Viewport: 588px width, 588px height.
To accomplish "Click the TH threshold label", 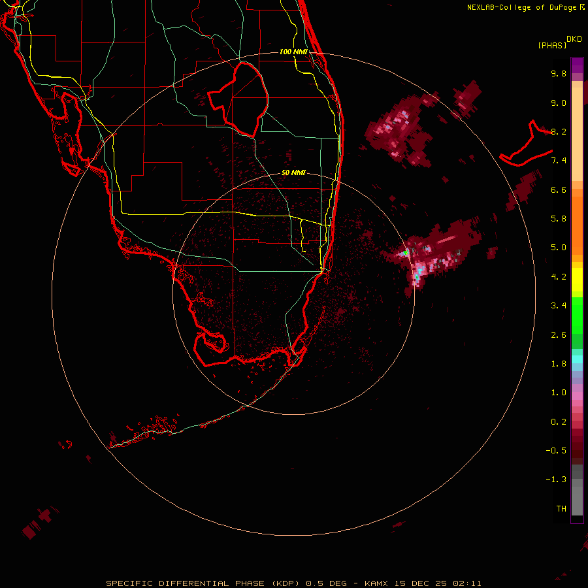I will click(x=561, y=509).
